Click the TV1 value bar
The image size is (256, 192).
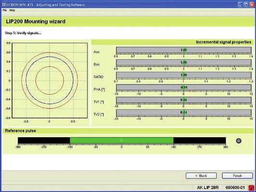pos(184,100)
